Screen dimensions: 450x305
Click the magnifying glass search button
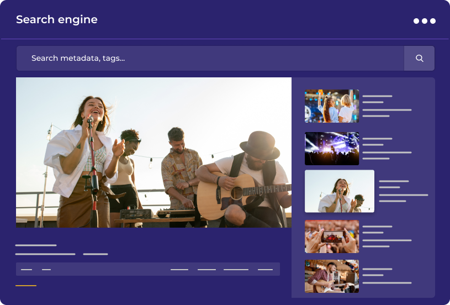419,58
